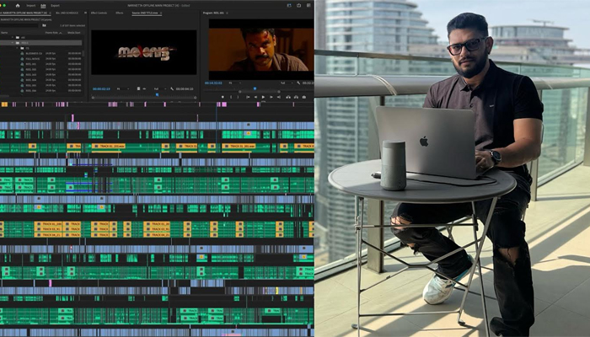Screen dimensions: 590x337
Task: Open the Import workspace tab
Action: (x=31, y=5)
